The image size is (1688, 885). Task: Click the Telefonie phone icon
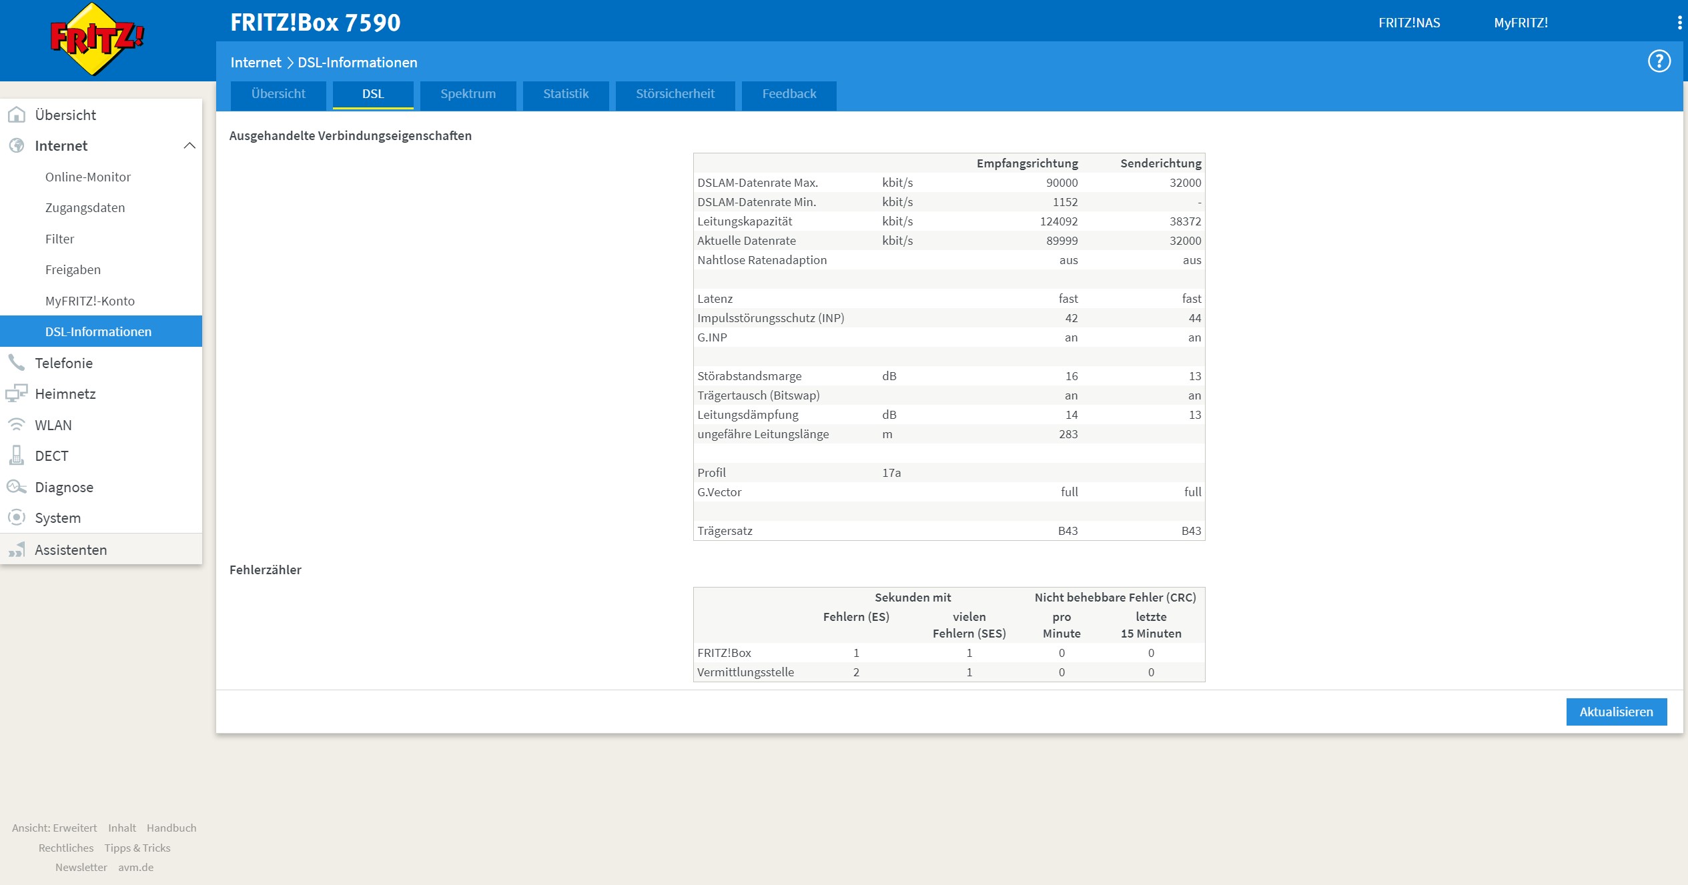[x=17, y=363]
